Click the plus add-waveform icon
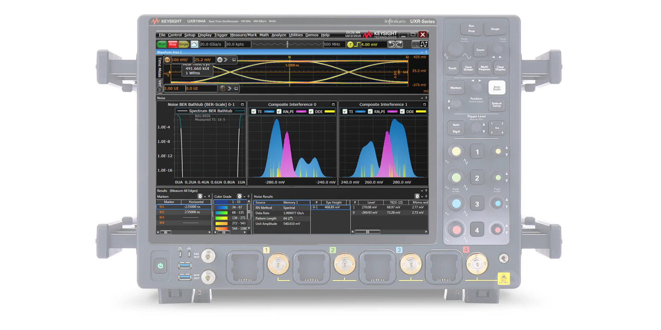This screenshot has width=661, height=330. [x=220, y=60]
